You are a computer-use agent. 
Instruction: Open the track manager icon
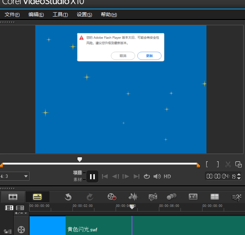[x=20, y=208]
